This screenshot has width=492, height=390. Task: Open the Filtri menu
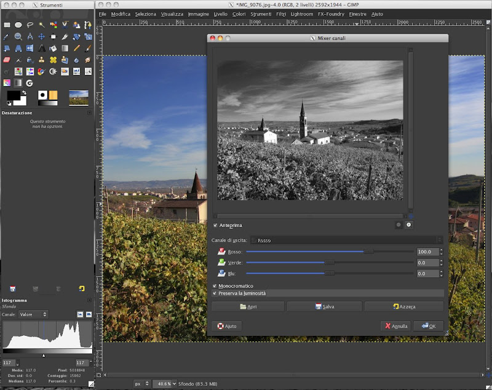(x=281, y=14)
